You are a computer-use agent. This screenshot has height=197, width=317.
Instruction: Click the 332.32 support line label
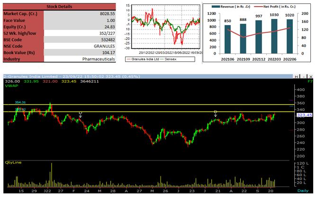click(20, 110)
